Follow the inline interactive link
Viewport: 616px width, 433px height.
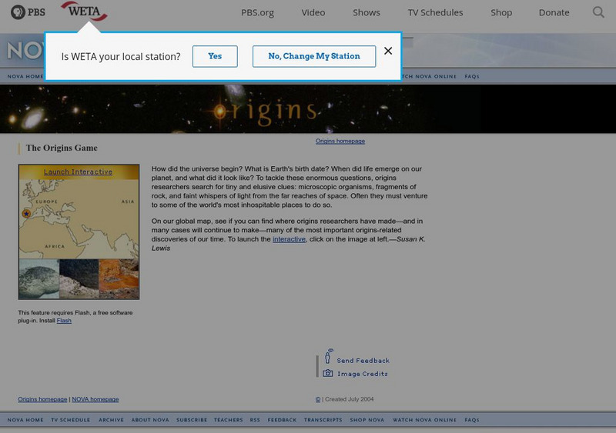point(289,239)
